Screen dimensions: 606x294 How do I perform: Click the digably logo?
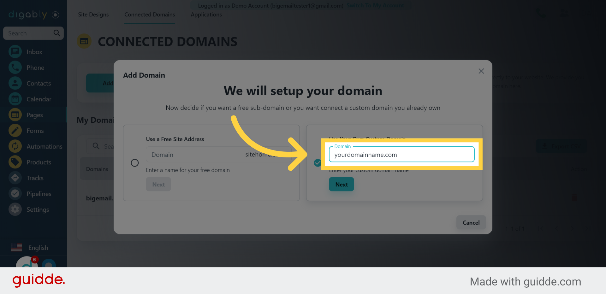tap(28, 15)
